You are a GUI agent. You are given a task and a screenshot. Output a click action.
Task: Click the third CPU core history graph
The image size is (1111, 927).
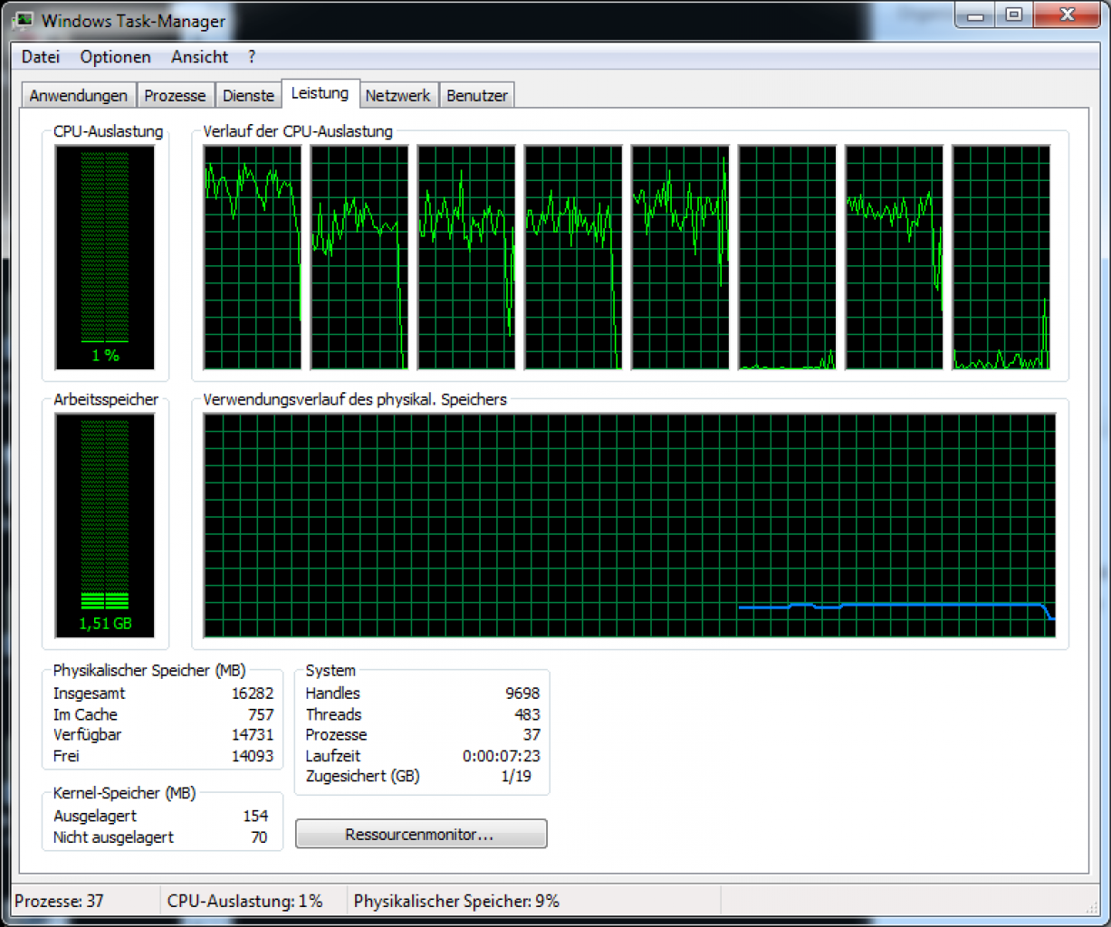coord(466,258)
